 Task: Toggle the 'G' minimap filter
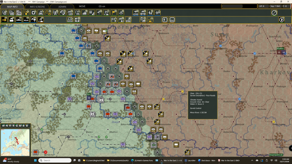click(x=17, y=126)
